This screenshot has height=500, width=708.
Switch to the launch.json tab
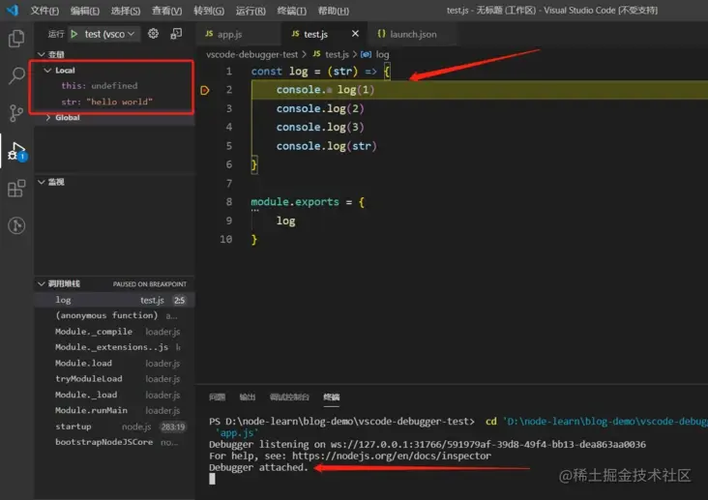413,34
